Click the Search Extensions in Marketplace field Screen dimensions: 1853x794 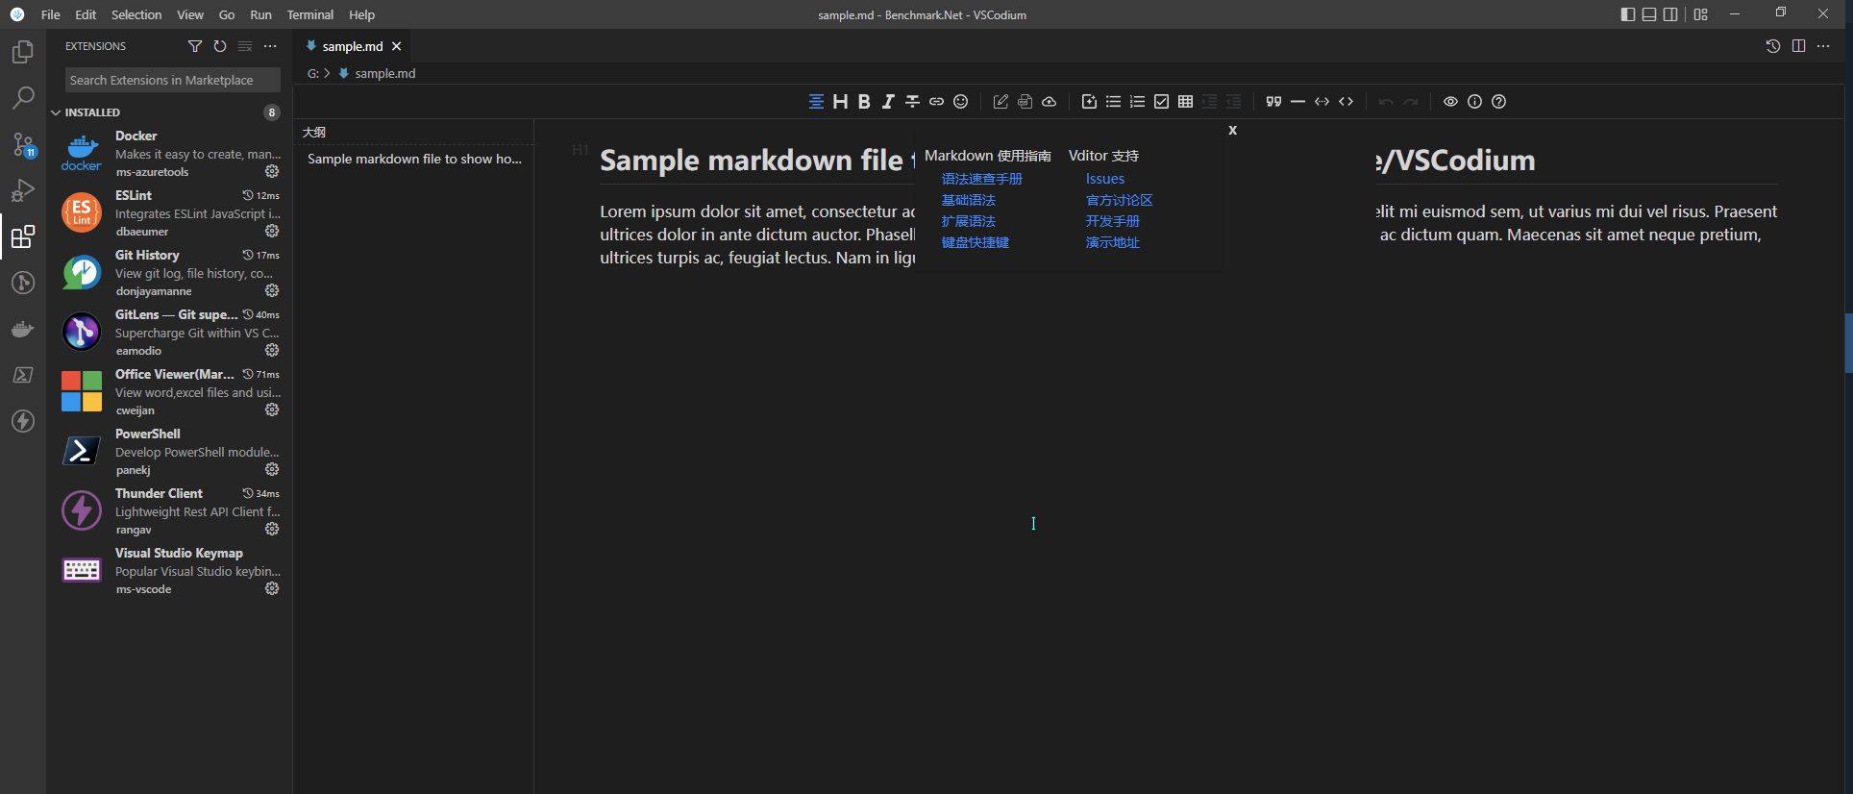click(x=173, y=80)
